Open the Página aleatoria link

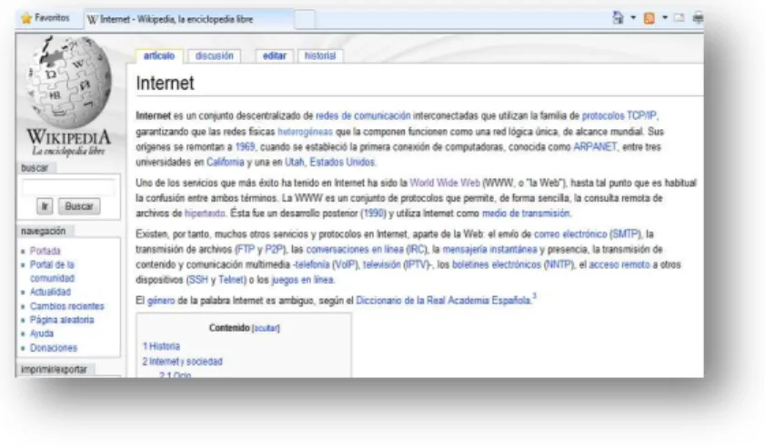tap(62, 320)
